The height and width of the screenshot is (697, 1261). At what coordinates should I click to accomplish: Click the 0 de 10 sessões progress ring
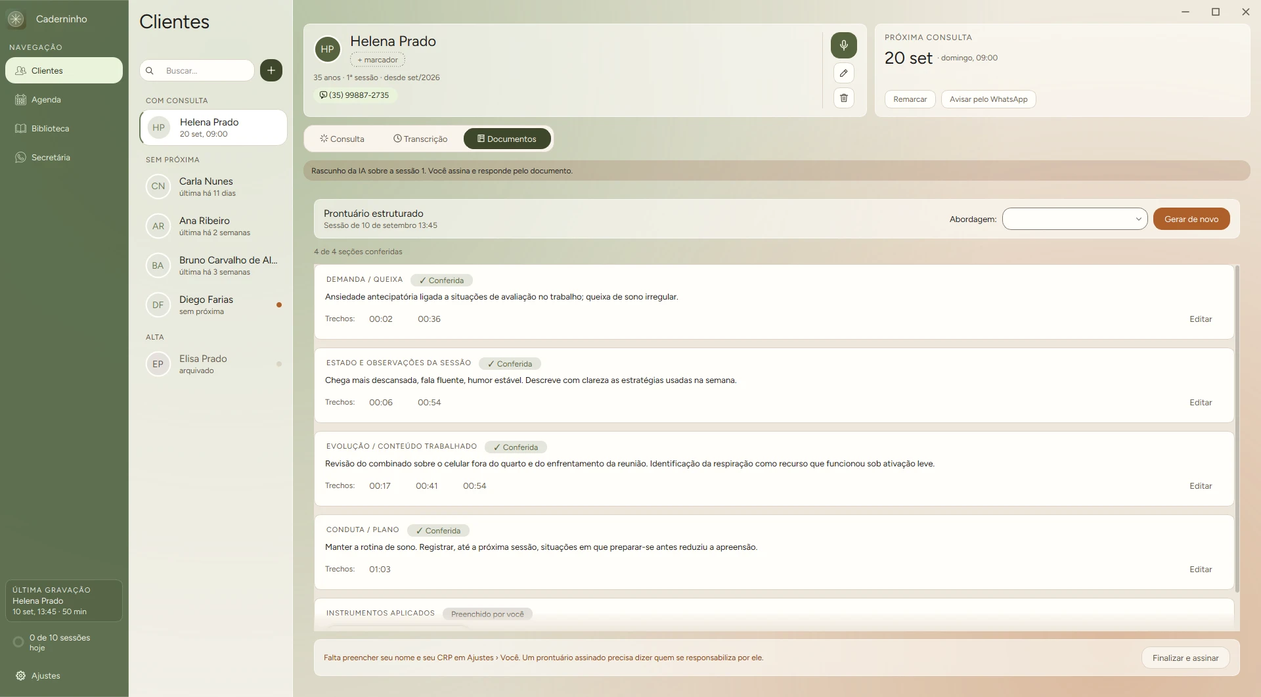point(18,642)
